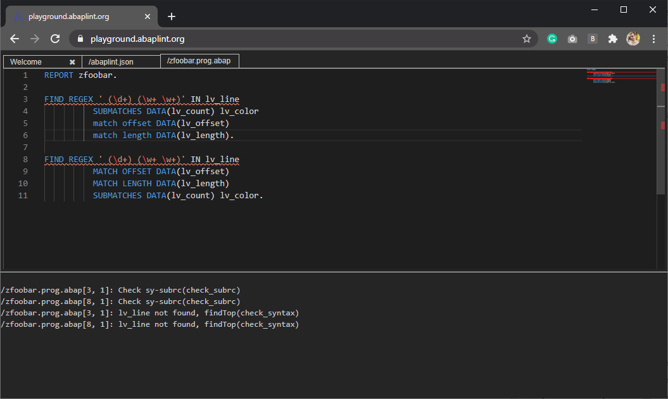
Task: Click line number 11 in the gutter
Action: (x=23, y=196)
